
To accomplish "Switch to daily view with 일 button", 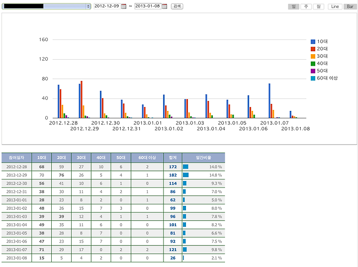I will (x=294, y=6).
